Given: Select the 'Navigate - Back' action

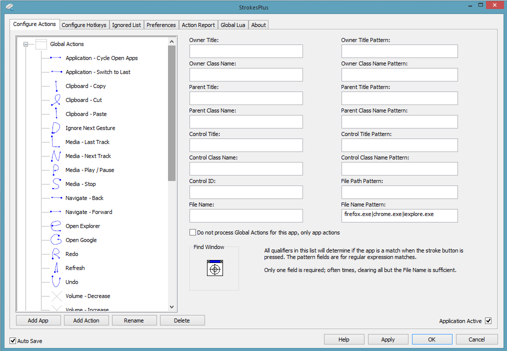Looking at the screenshot, I should pyautogui.click(x=84, y=198).
